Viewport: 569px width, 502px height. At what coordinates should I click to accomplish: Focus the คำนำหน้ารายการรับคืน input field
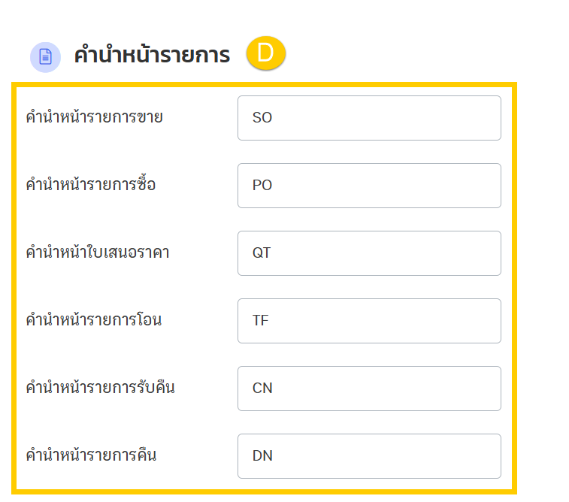(369, 389)
